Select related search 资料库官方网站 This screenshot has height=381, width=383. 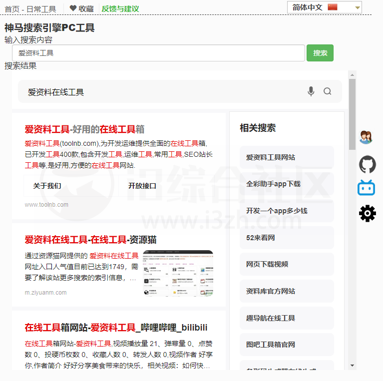click(287, 291)
